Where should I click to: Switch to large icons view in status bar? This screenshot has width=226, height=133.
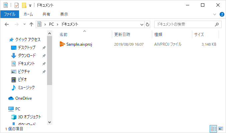click(221, 129)
